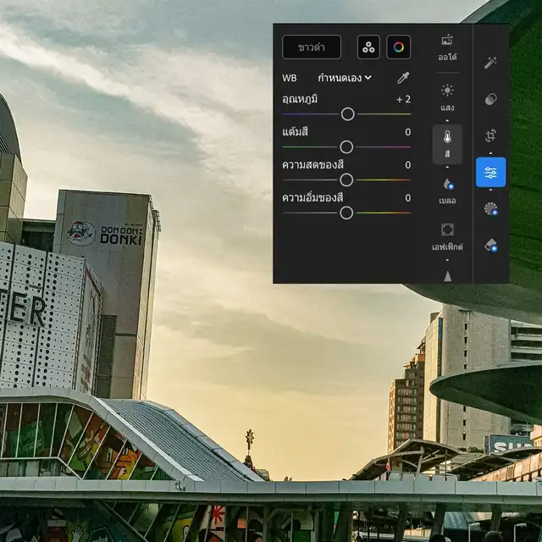This screenshot has width=542, height=542.
Task: Select the highlighted edit adjustments sliders icon
Action: [x=490, y=172]
